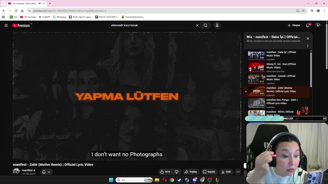Bookmark this page with star
Image resolution: width=328 pixels, height=184 pixels.
[303, 11]
